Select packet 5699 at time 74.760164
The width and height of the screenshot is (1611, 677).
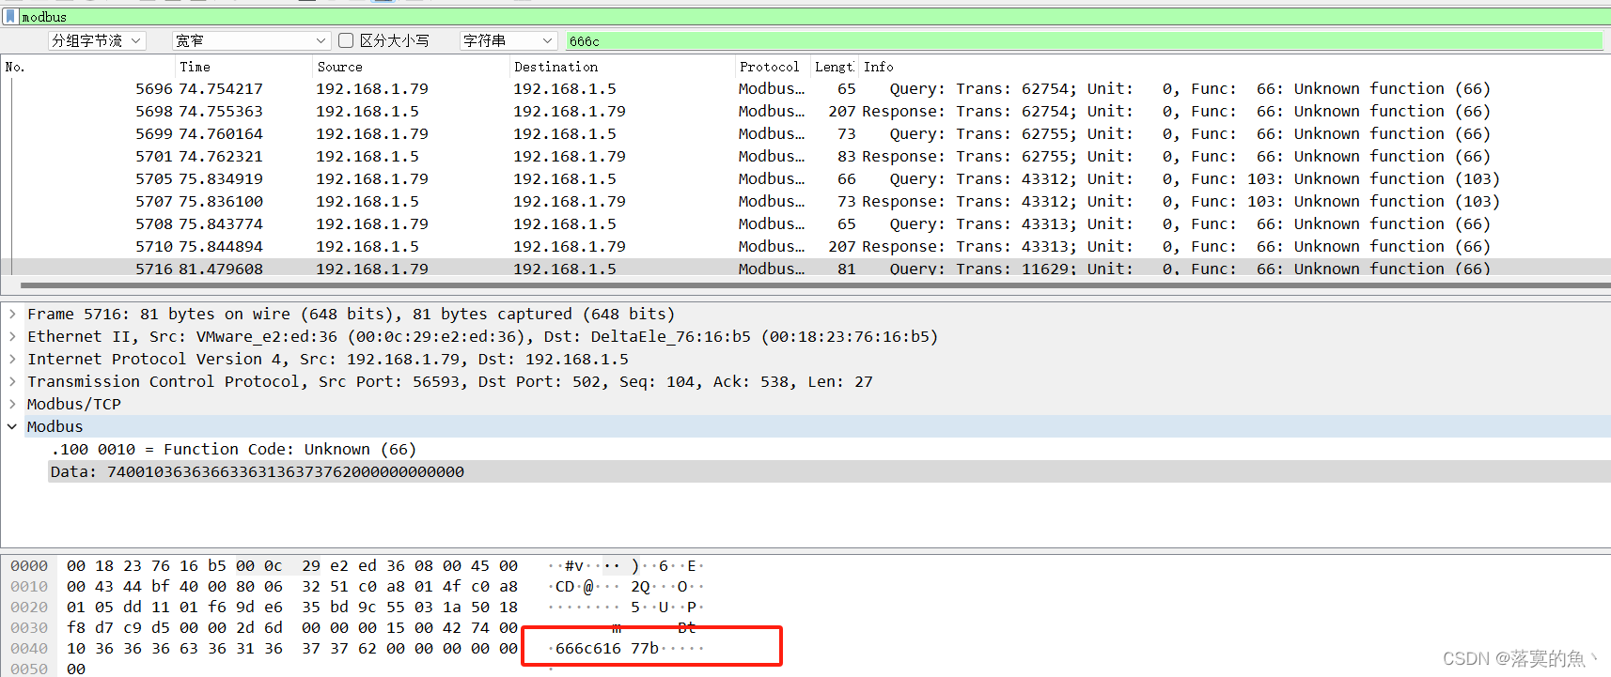pyautogui.click(x=805, y=133)
